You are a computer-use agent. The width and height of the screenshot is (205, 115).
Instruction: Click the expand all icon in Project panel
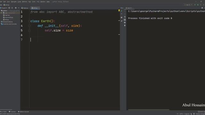click(x=12, y=8)
